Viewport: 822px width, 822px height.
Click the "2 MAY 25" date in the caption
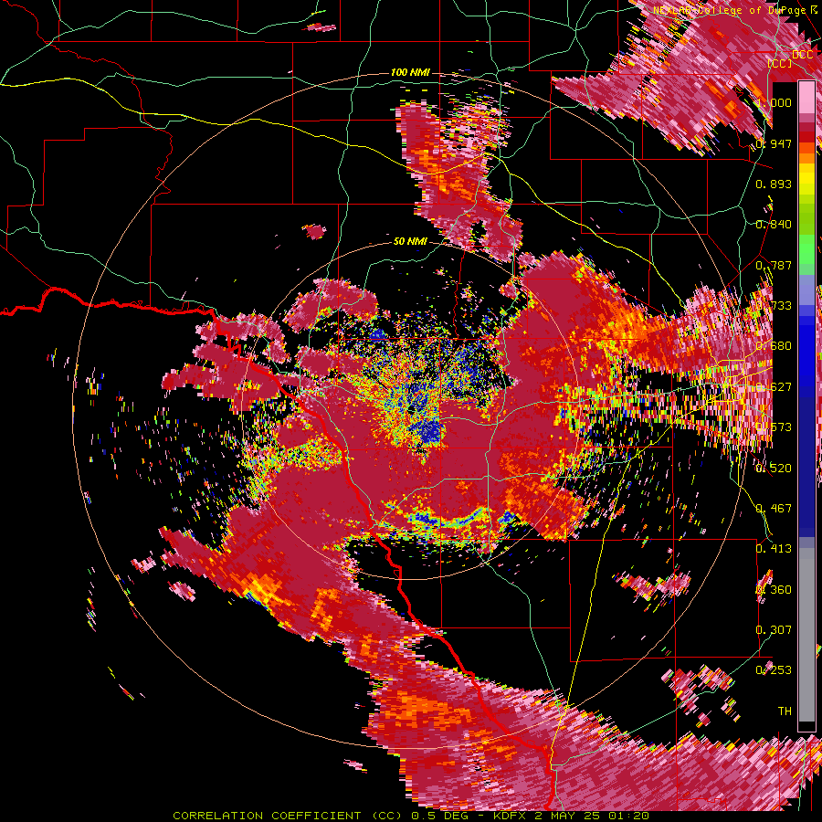point(568,816)
